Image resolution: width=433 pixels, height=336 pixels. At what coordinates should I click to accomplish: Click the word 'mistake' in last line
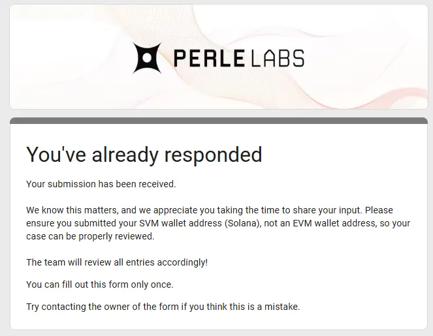pyautogui.click(x=281, y=307)
